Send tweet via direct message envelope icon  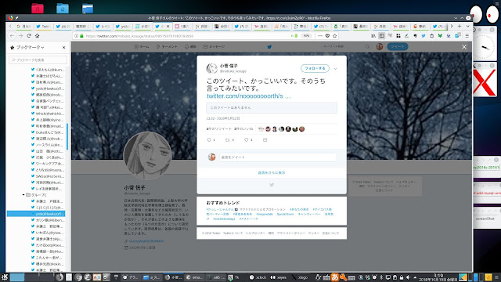(x=265, y=139)
